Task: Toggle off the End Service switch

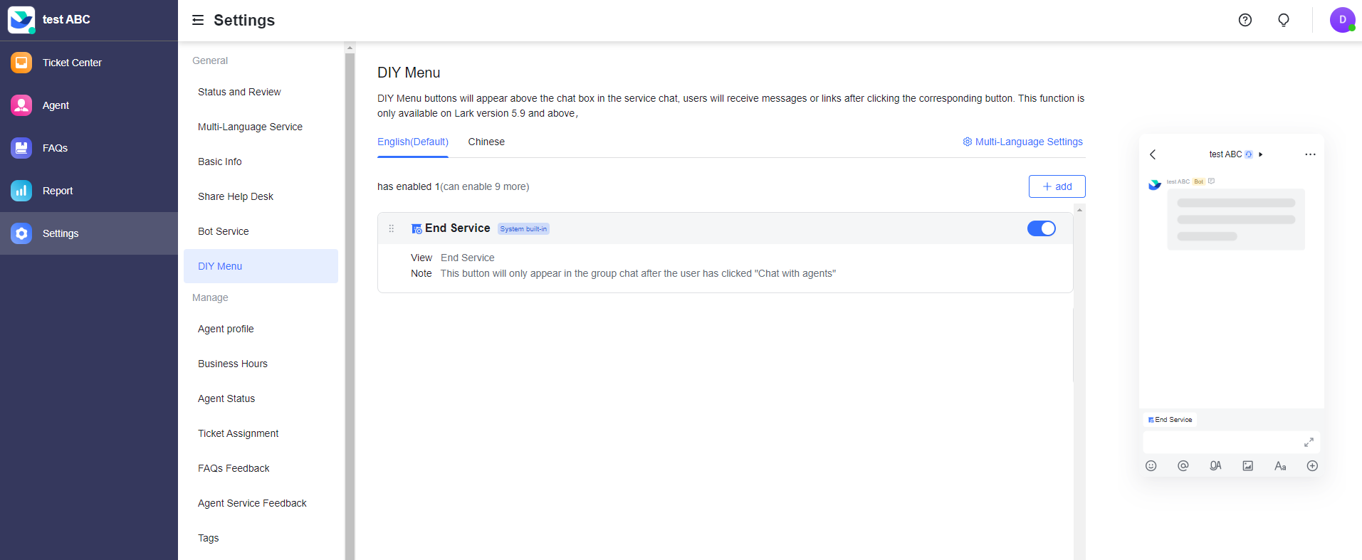Action: (1042, 228)
